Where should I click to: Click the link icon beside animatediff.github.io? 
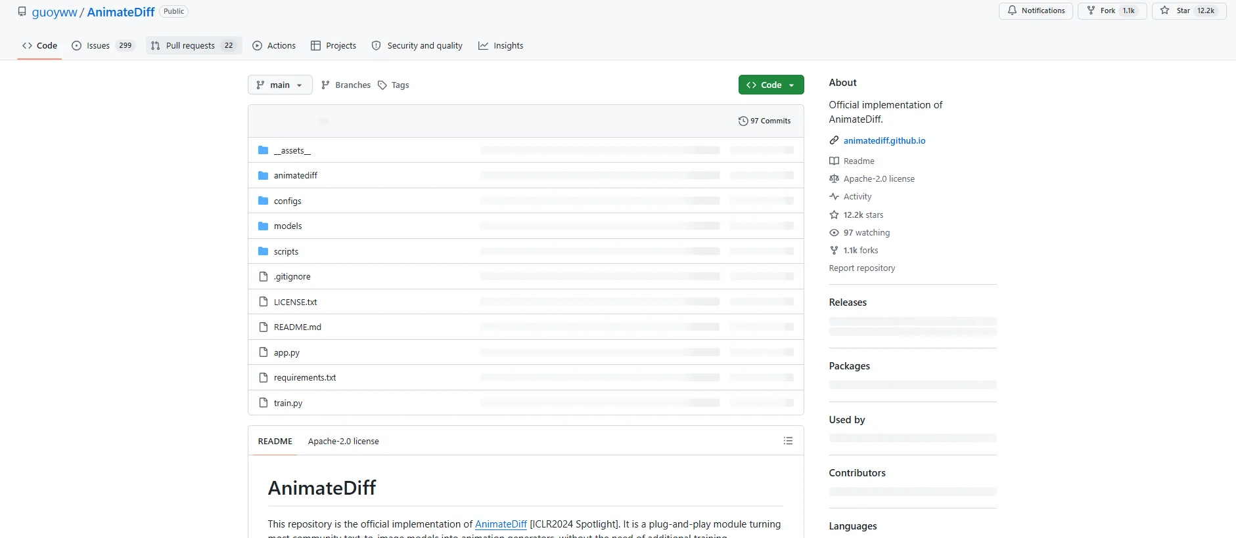[834, 140]
